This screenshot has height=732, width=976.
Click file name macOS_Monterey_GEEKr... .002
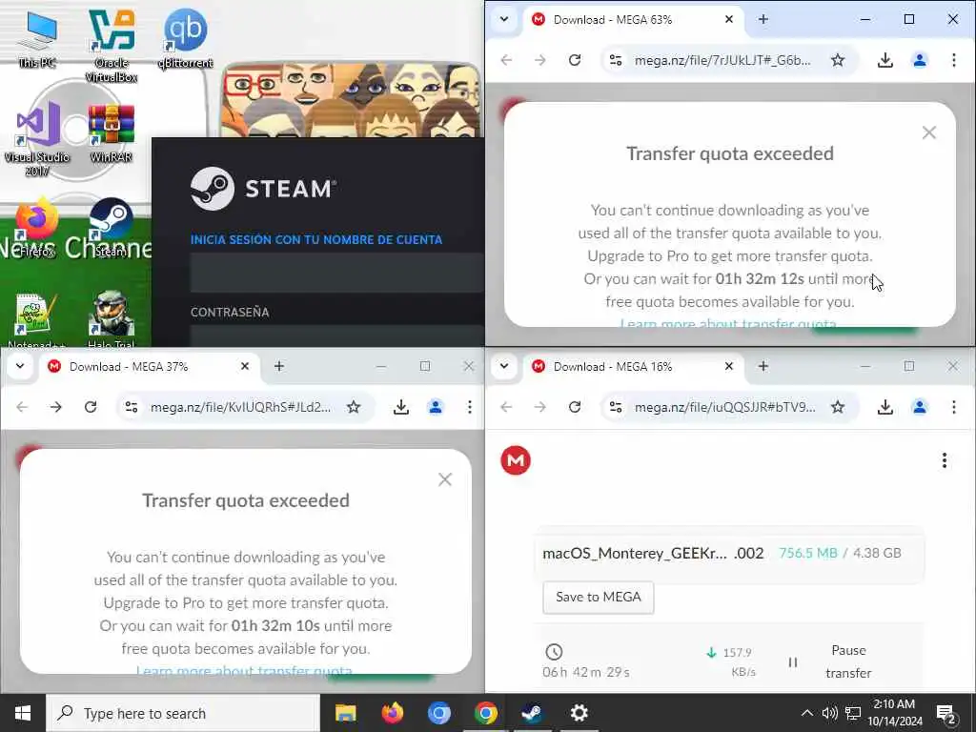coord(652,553)
